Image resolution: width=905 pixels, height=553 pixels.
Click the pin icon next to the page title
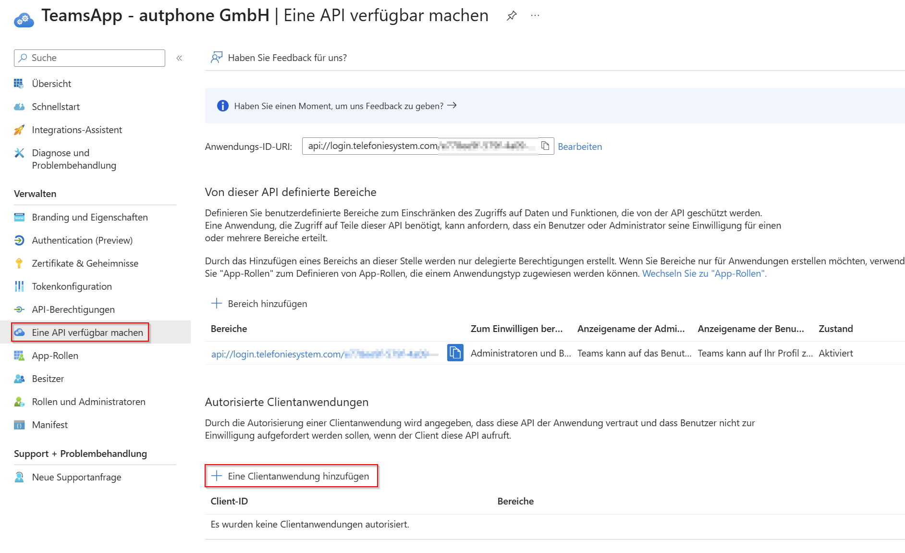click(512, 15)
